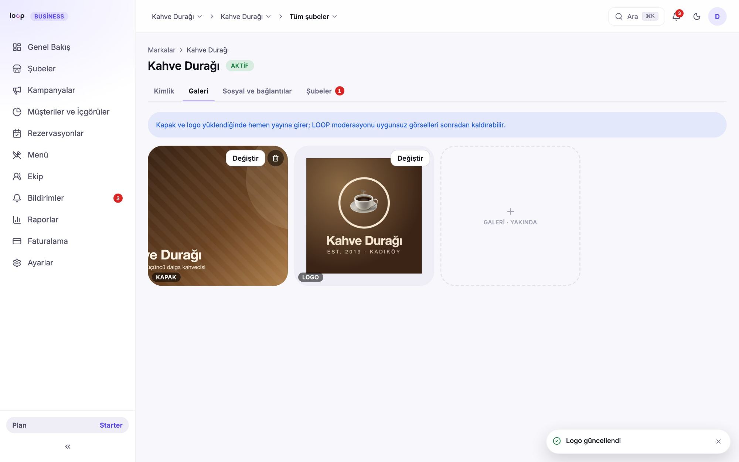This screenshot has height=462, width=739.
Task: Open the user avatar D menu
Action: 717,16
